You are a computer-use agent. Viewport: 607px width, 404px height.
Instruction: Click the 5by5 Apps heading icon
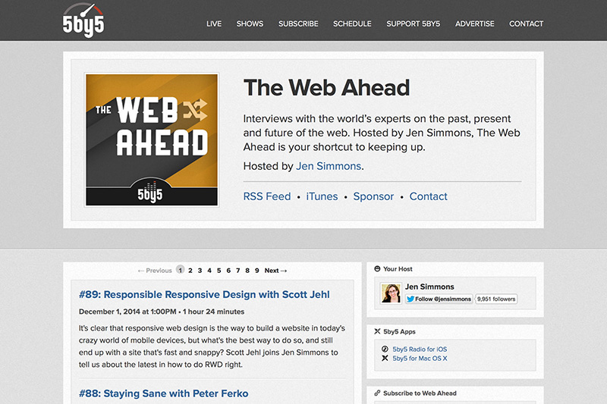pos(377,331)
